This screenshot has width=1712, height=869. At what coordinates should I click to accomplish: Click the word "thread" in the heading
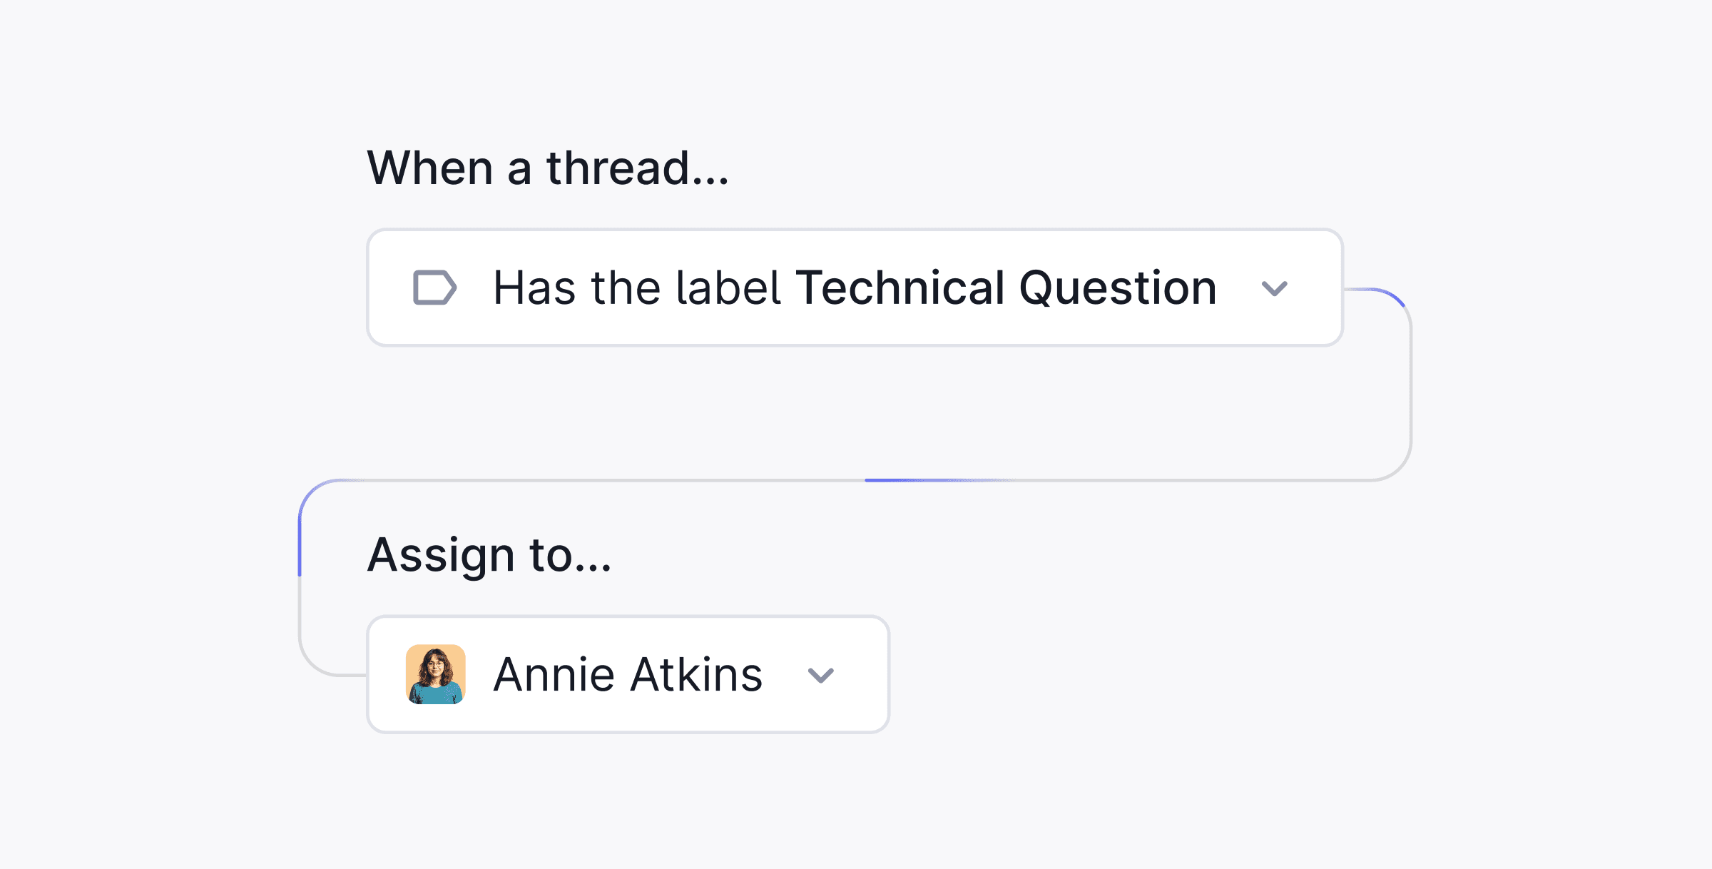click(x=618, y=168)
